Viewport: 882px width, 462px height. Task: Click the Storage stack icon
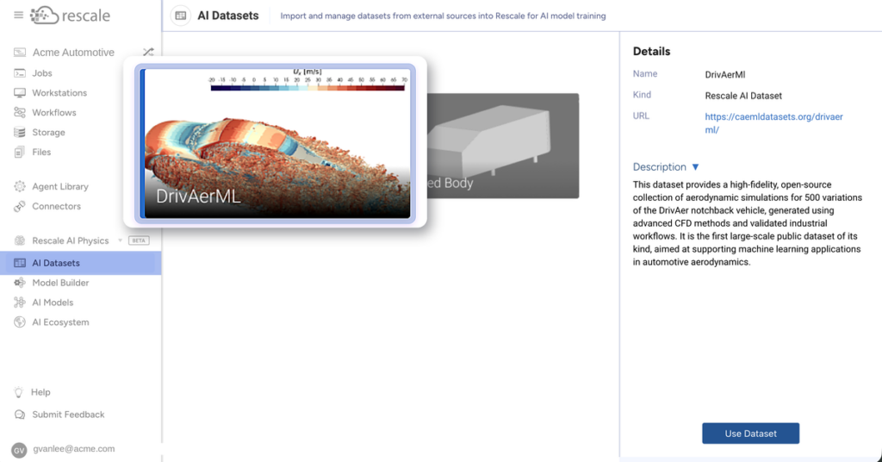point(20,132)
